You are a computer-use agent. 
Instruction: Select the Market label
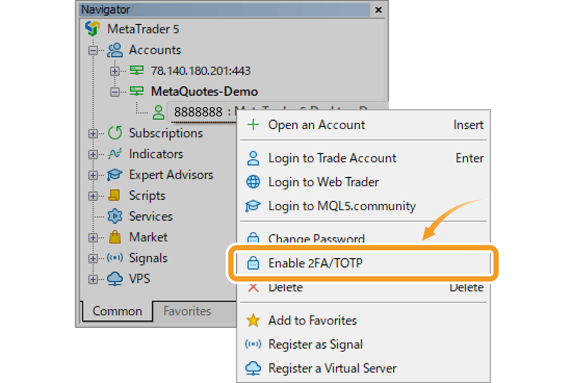click(x=149, y=237)
